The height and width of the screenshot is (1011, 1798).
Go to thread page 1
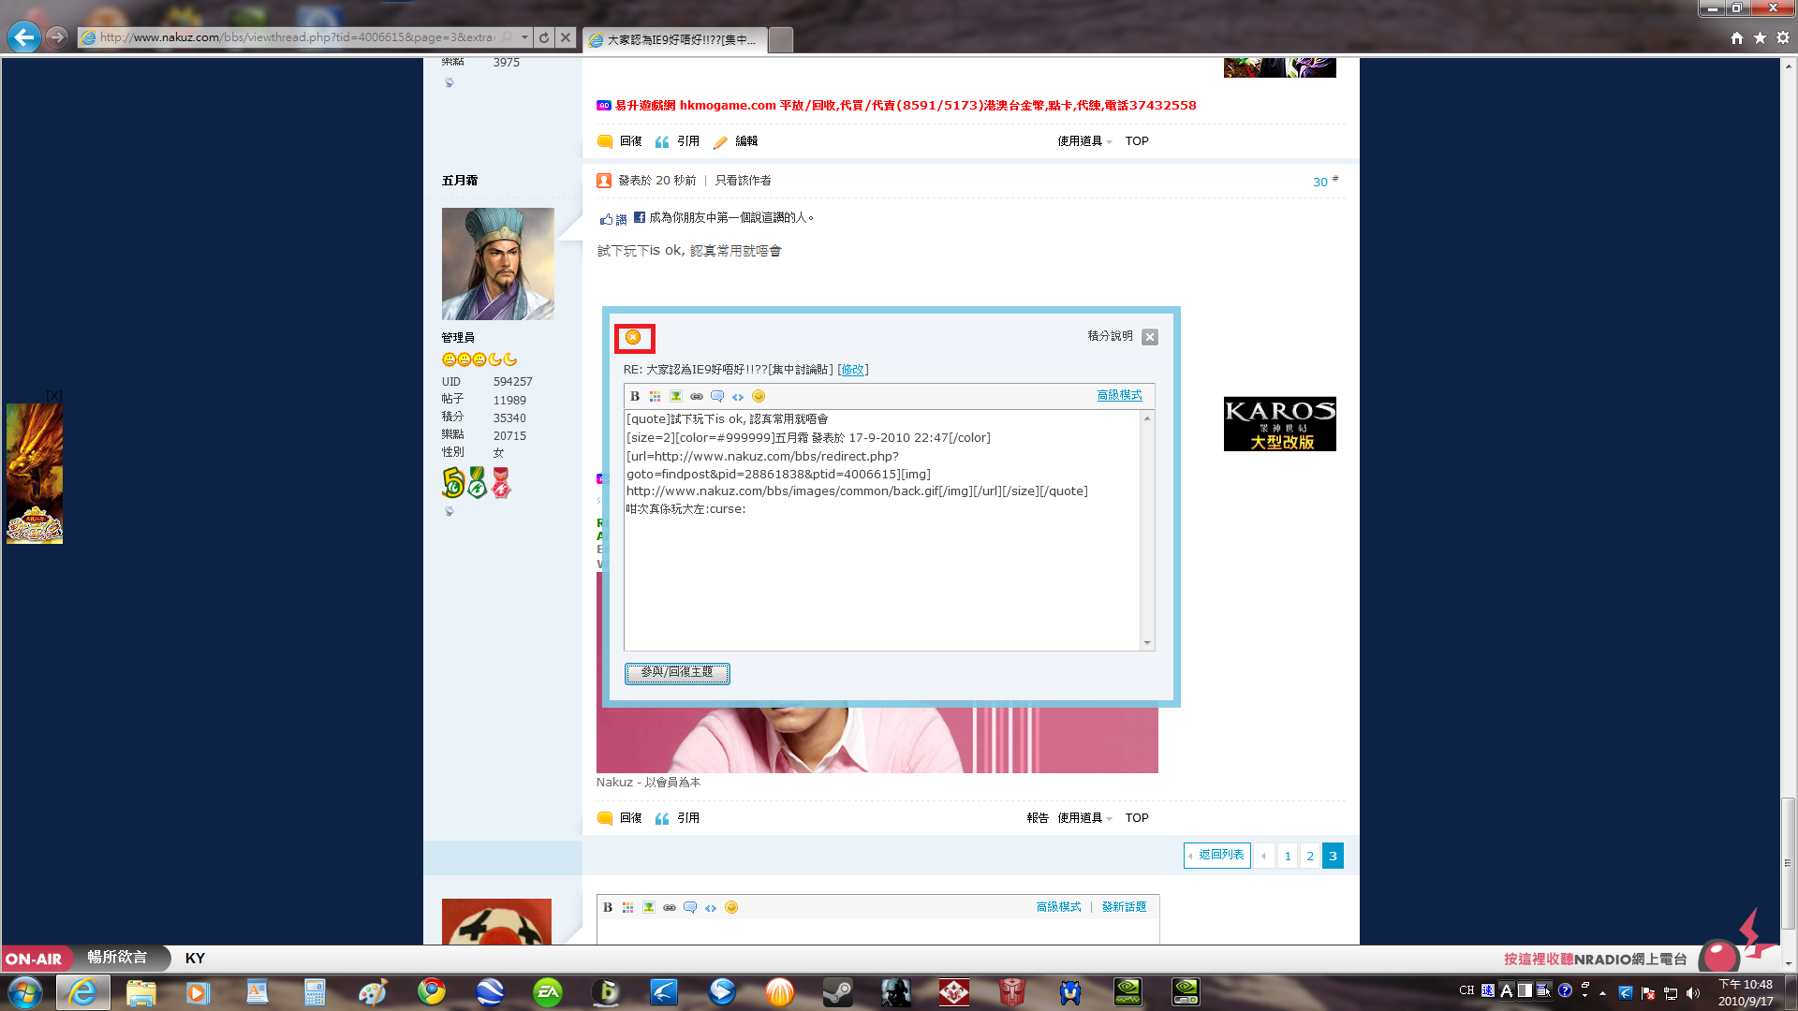(1288, 856)
